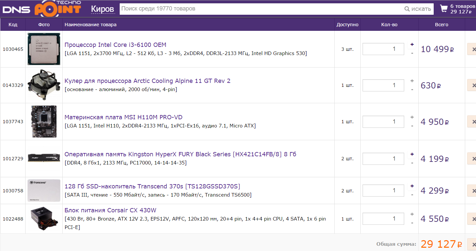
Task: Open the 128 Гб SSD-накопитель Transcend 370s link
Action: (x=152, y=186)
